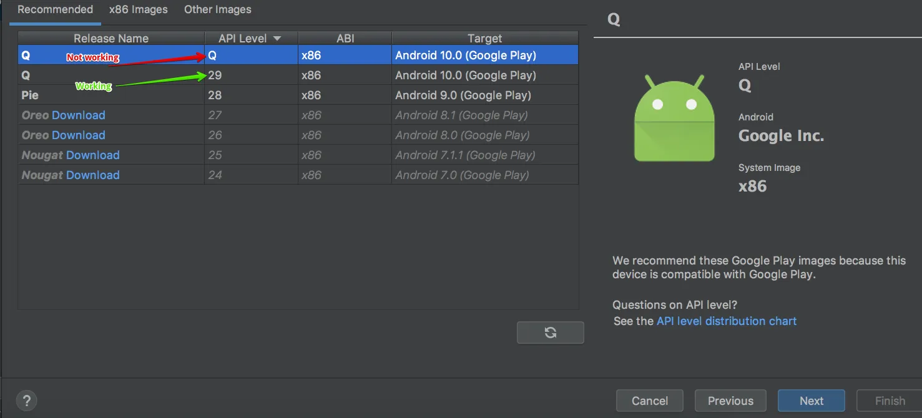Click Android 10.0 (Google Play) in highlighted row
The width and height of the screenshot is (922, 418).
point(485,55)
